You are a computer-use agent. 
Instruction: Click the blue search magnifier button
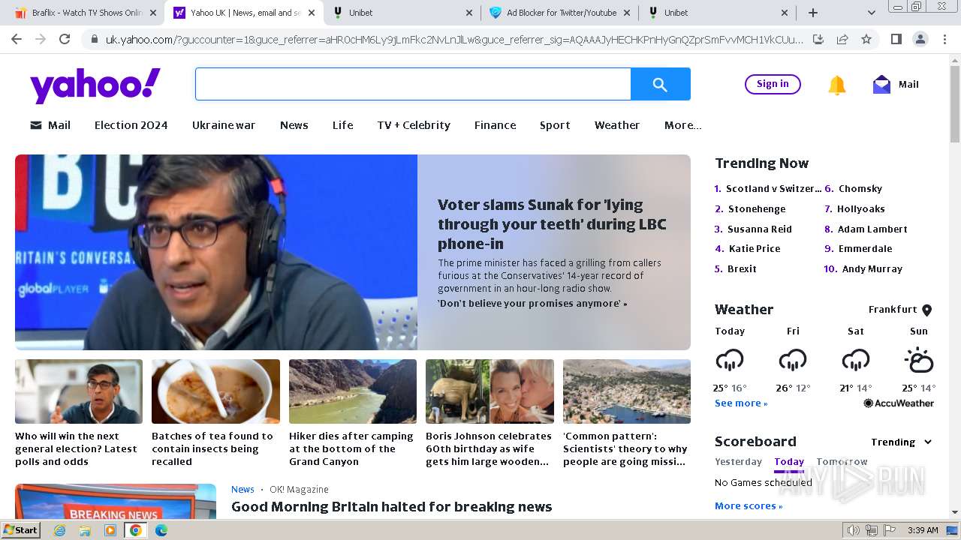tap(660, 84)
